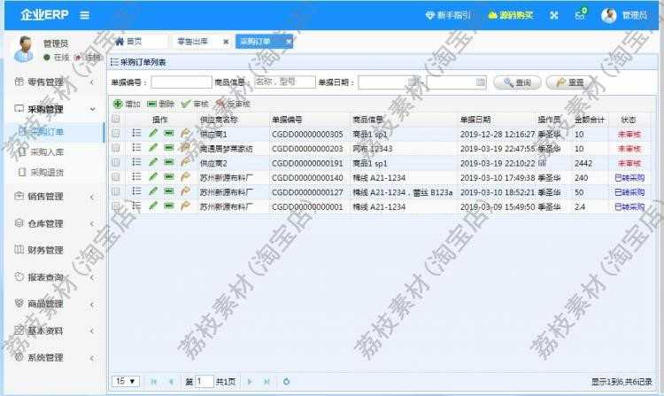Screen dimensions: 664x396
Task: View details list icon for CGDD0000000140
Action: coord(136,177)
